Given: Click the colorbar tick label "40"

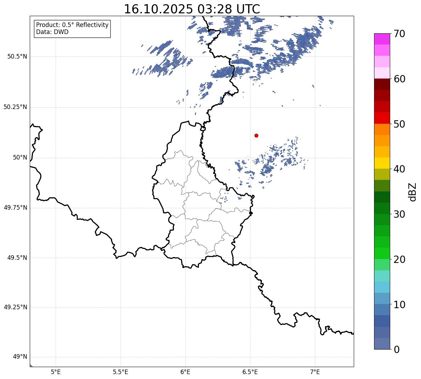Looking at the screenshot, I should coord(399,169).
